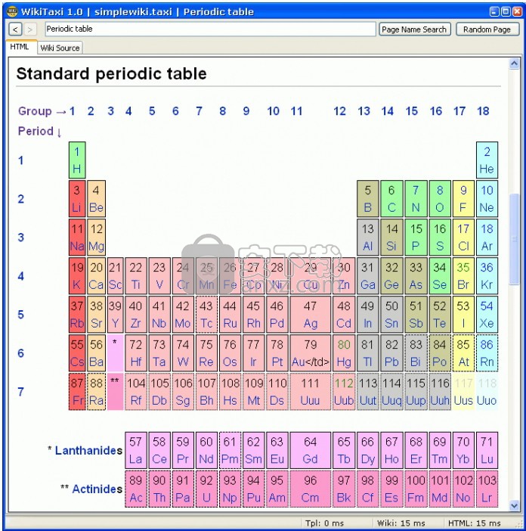This screenshot has height=531, width=526.
Task: Open the U uranium element link
Action: pyautogui.click(x=206, y=498)
